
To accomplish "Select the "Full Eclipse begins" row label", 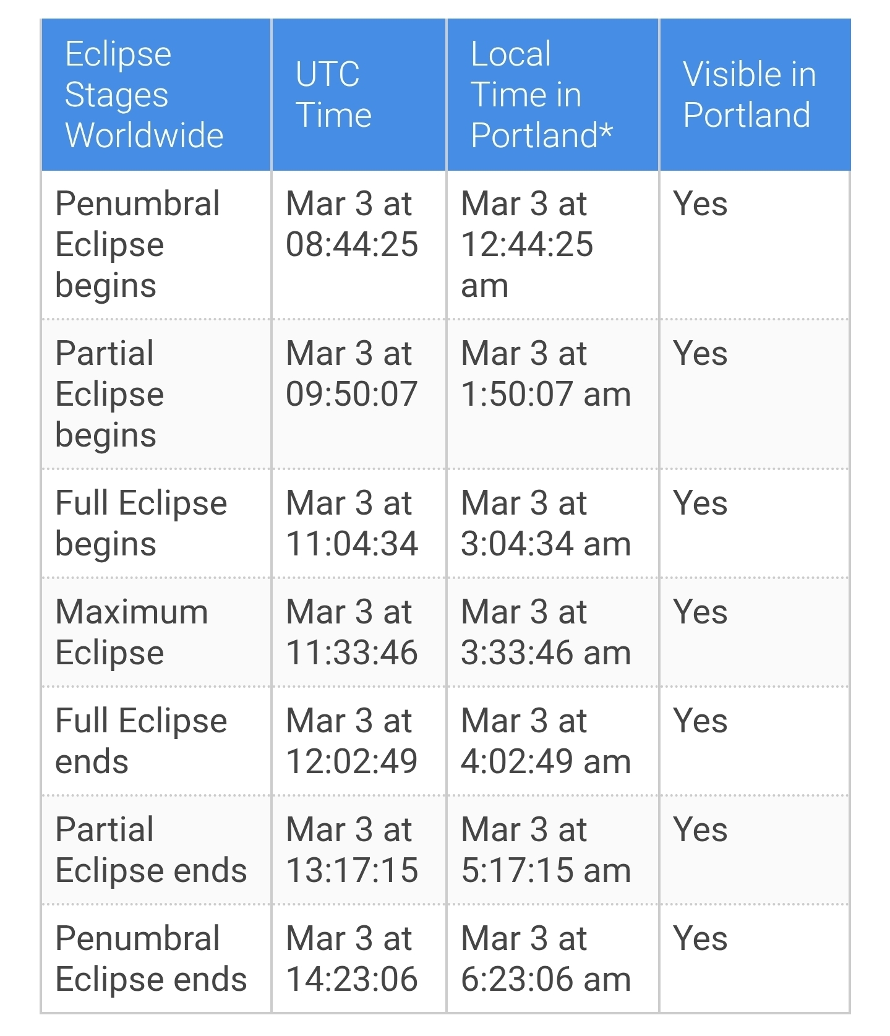I will [x=141, y=523].
